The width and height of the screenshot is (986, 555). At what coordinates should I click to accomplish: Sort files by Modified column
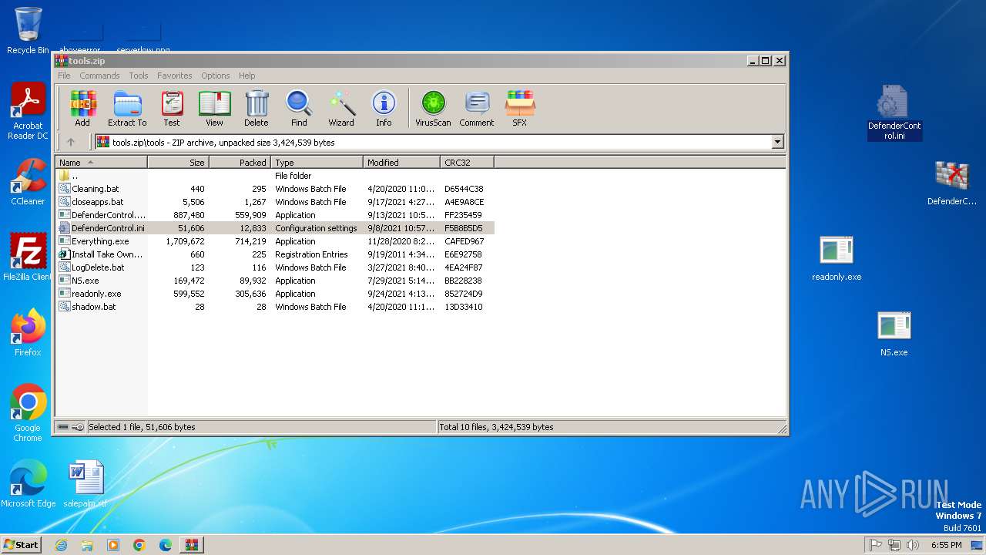[401, 163]
